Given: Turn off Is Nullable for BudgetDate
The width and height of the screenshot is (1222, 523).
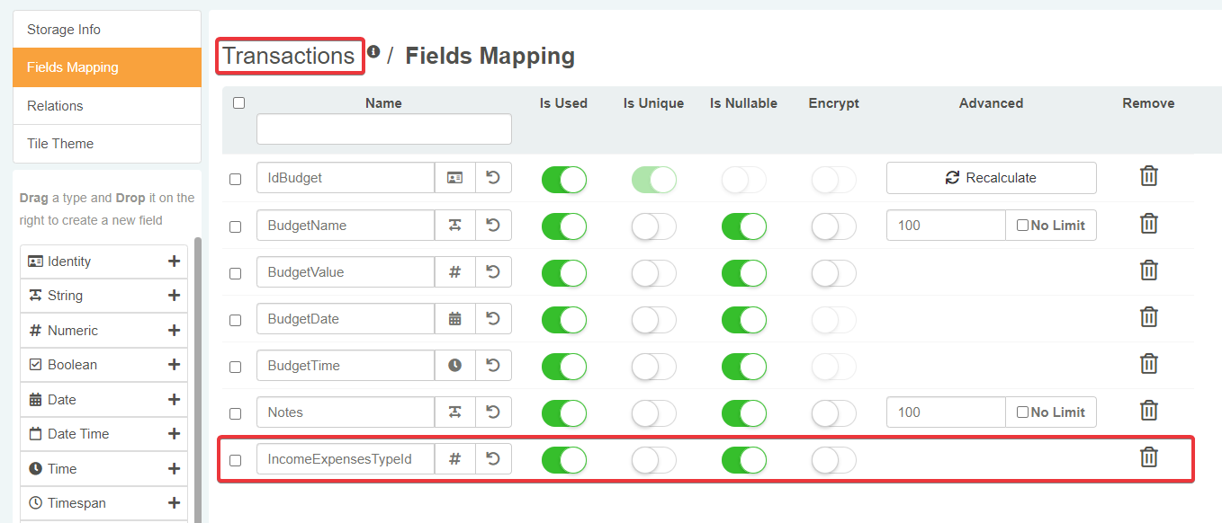Looking at the screenshot, I should (x=744, y=319).
